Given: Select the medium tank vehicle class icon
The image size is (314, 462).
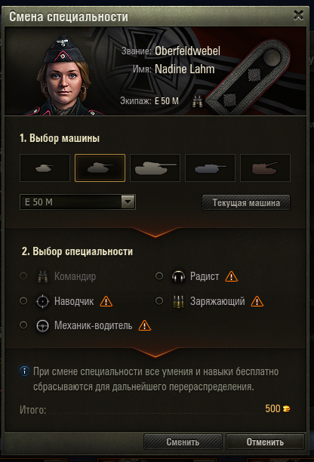Looking at the screenshot, I should click(x=100, y=168).
